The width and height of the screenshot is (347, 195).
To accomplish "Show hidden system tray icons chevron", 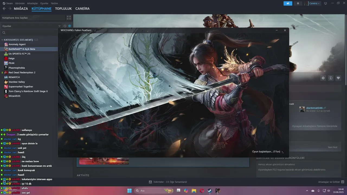I will pos(307,191).
